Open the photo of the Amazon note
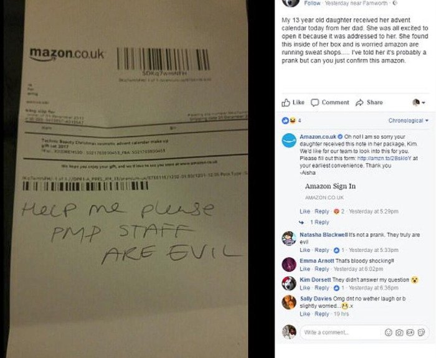This screenshot has height=358, width=436. tap(126, 179)
